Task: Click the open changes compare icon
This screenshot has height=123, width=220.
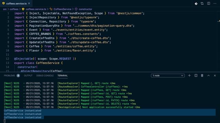Action: coord(202,3)
